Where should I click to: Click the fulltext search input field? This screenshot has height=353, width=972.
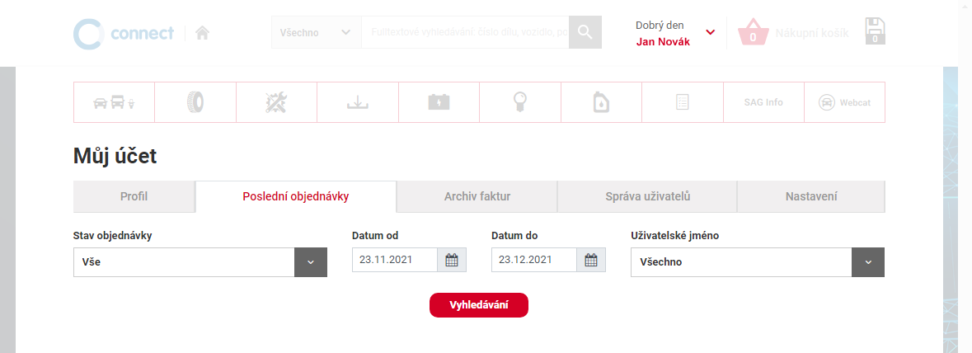click(464, 32)
